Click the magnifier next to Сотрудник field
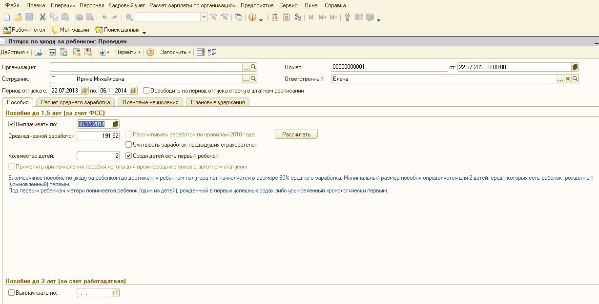This screenshot has height=304, width=599. click(254, 78)
